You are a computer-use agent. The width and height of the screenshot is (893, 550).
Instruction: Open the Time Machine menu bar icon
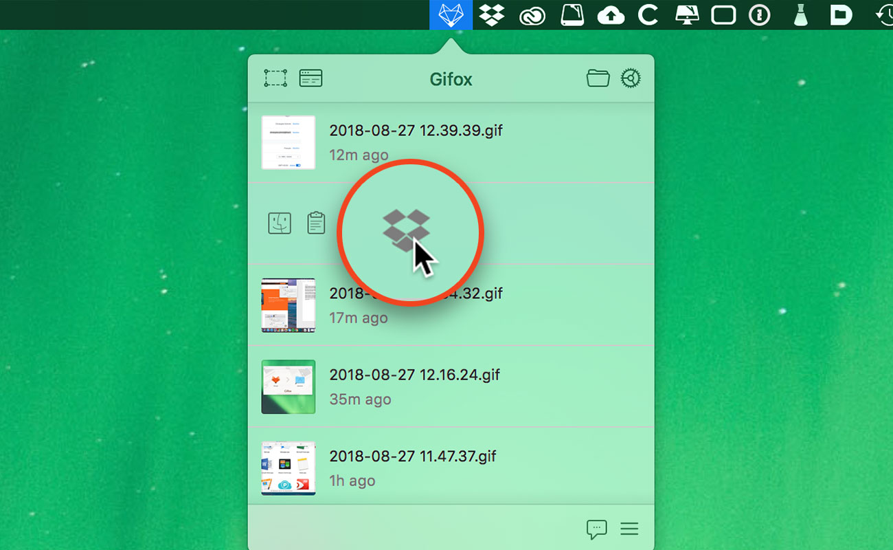point(885,15)
